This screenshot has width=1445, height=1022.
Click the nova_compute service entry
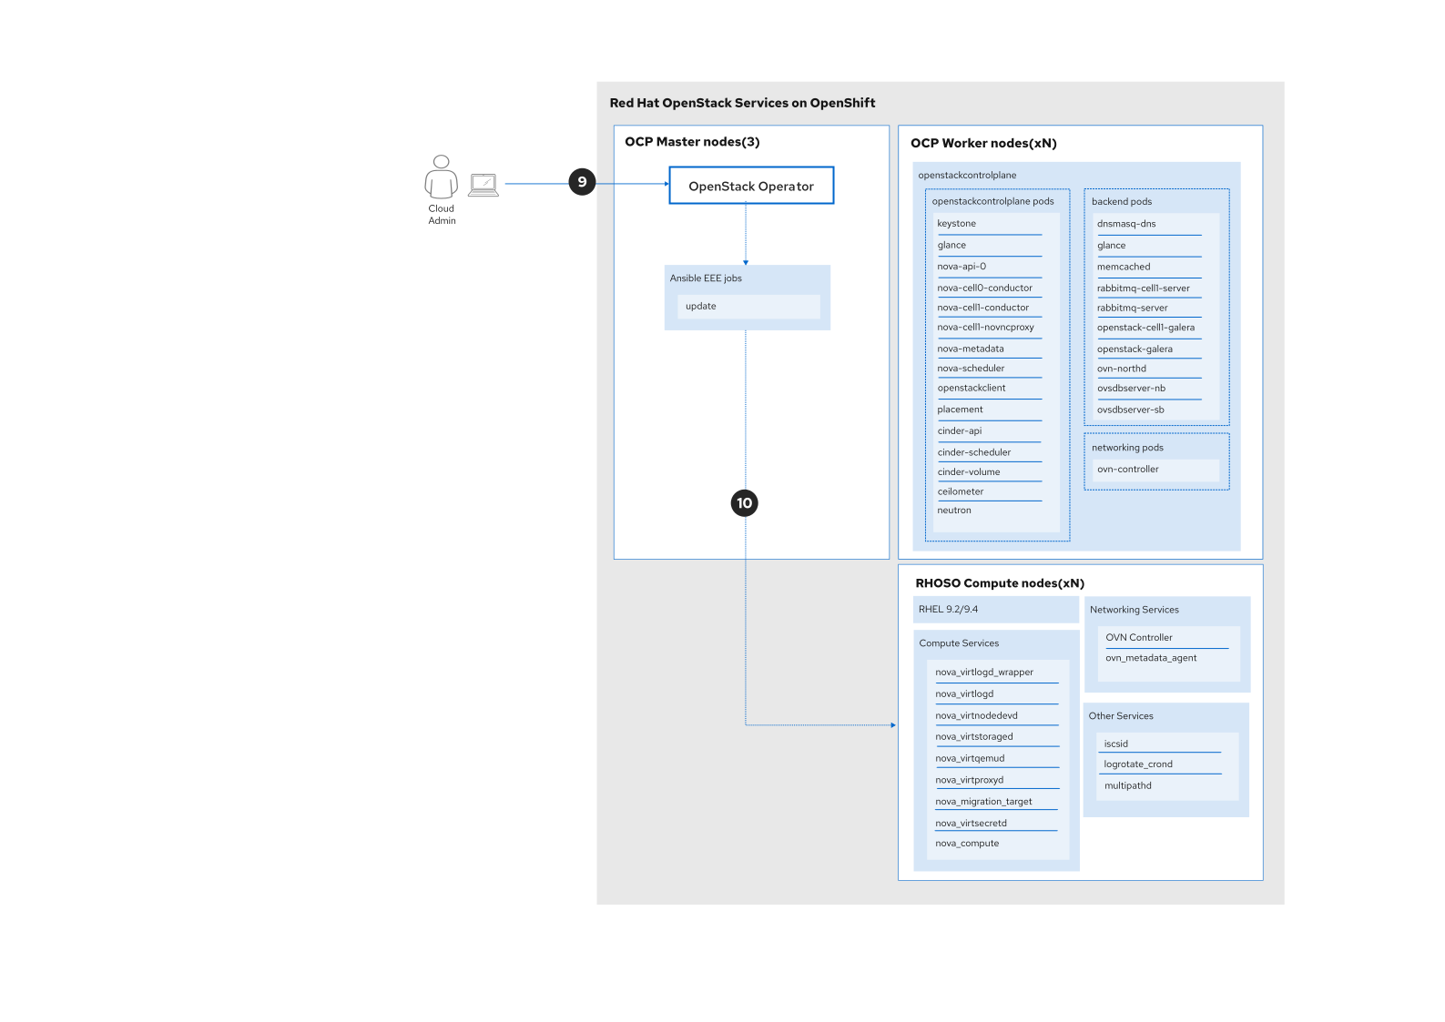pos(967,844)
